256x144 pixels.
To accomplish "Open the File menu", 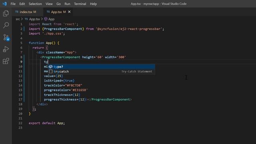I will click(13, 4).
